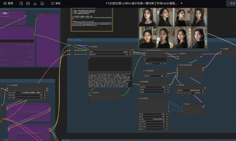Increase 宽度 1024 with right arrow
The image size is (236, 141).
pyautogui.click(x=167, y=114)
